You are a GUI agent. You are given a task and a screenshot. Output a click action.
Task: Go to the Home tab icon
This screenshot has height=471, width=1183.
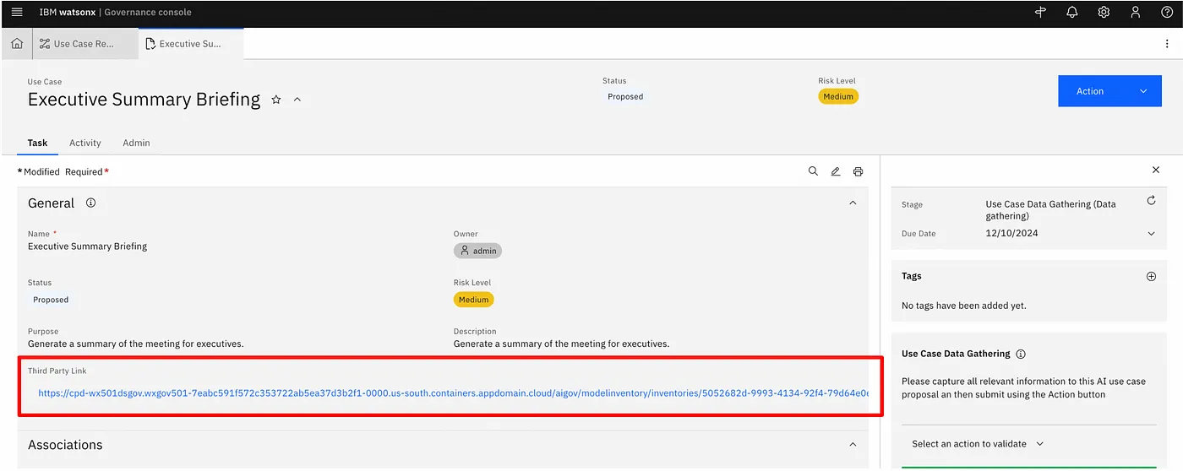click(17, 44)
